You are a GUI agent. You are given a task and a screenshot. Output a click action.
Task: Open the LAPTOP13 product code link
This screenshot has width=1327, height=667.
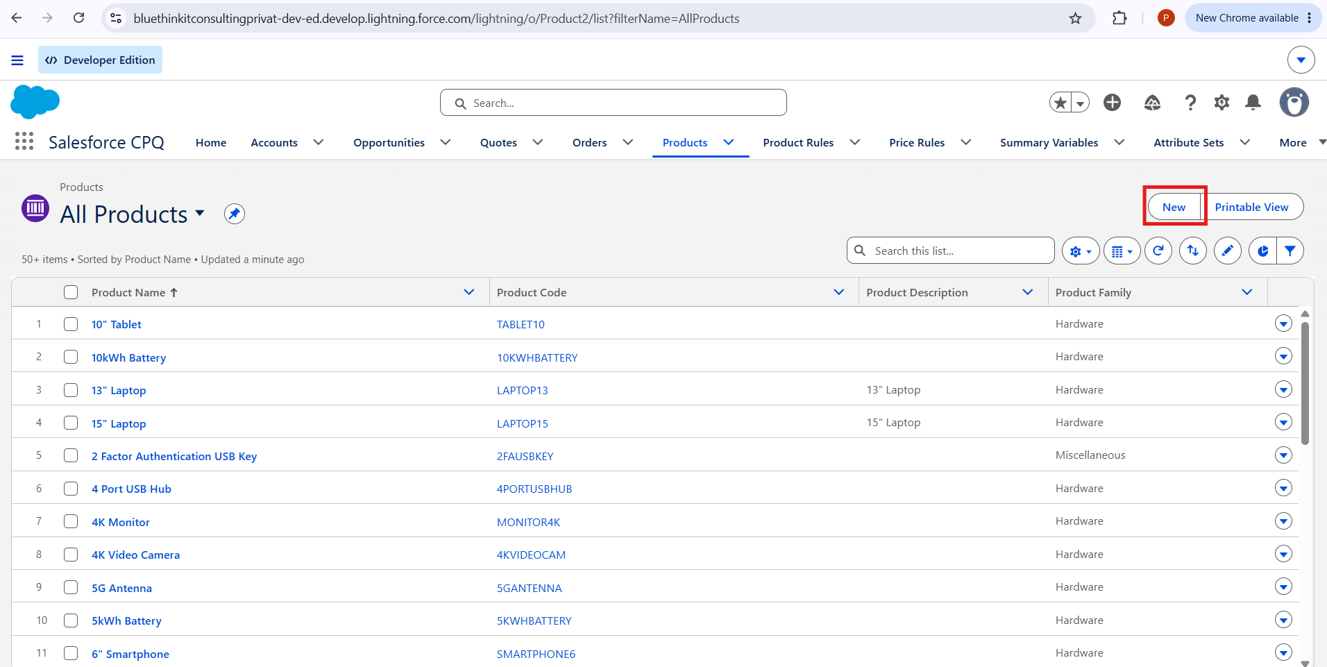tap(522, 390)
